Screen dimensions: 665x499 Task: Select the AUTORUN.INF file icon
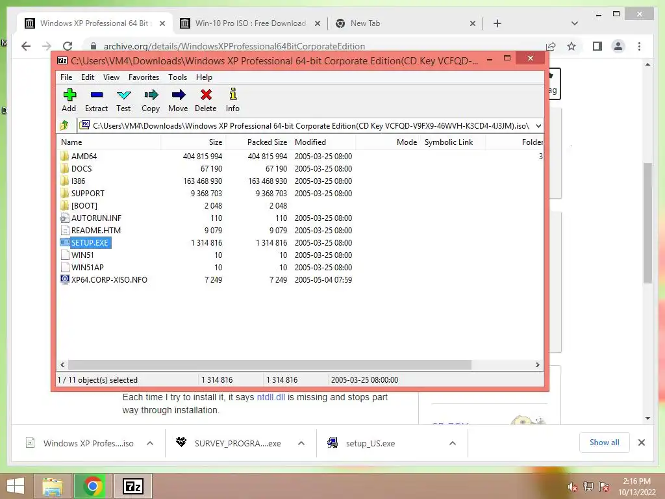[64, 218]
